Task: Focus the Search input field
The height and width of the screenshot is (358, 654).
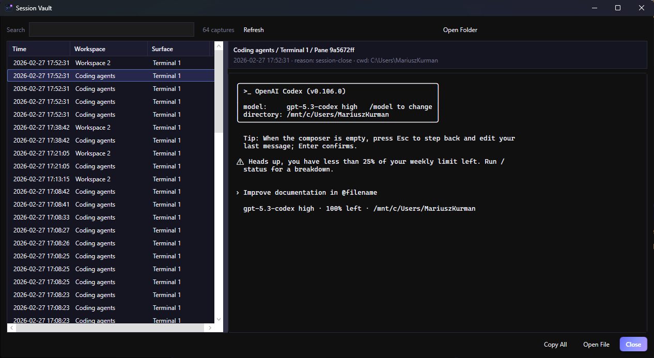Action: (x=112, y=29)
